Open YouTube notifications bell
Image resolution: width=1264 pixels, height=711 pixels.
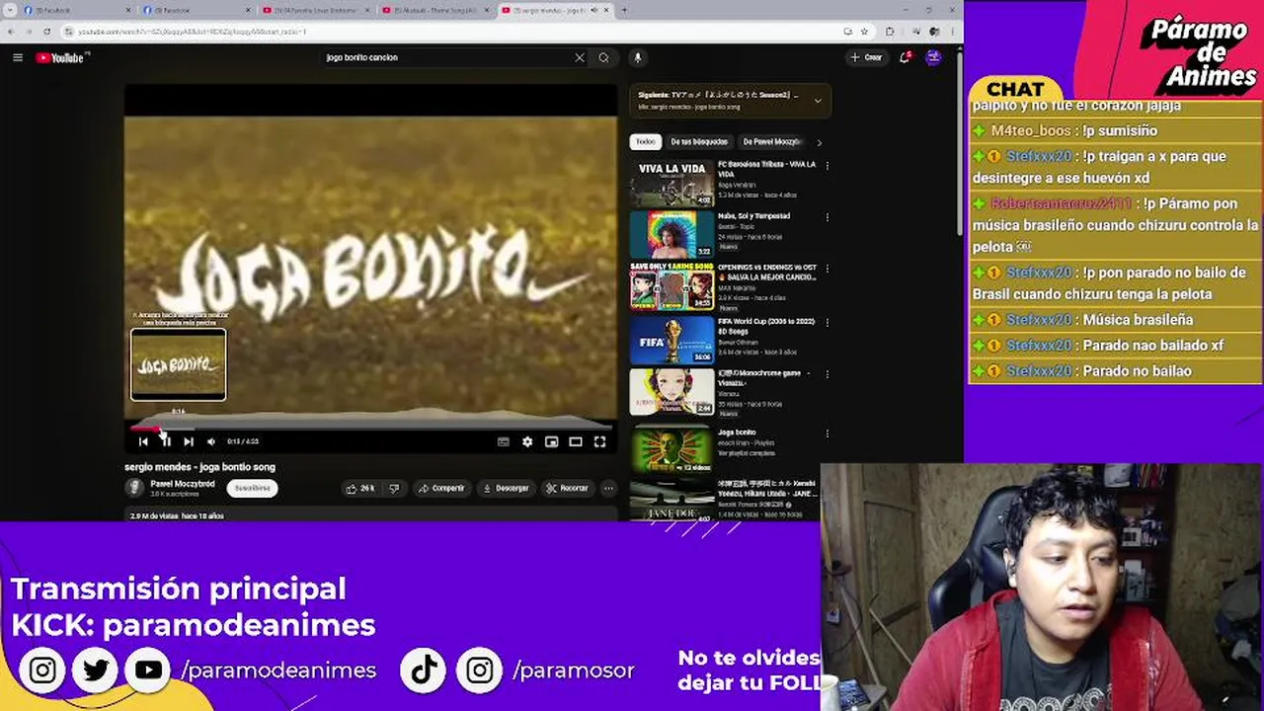905,57
